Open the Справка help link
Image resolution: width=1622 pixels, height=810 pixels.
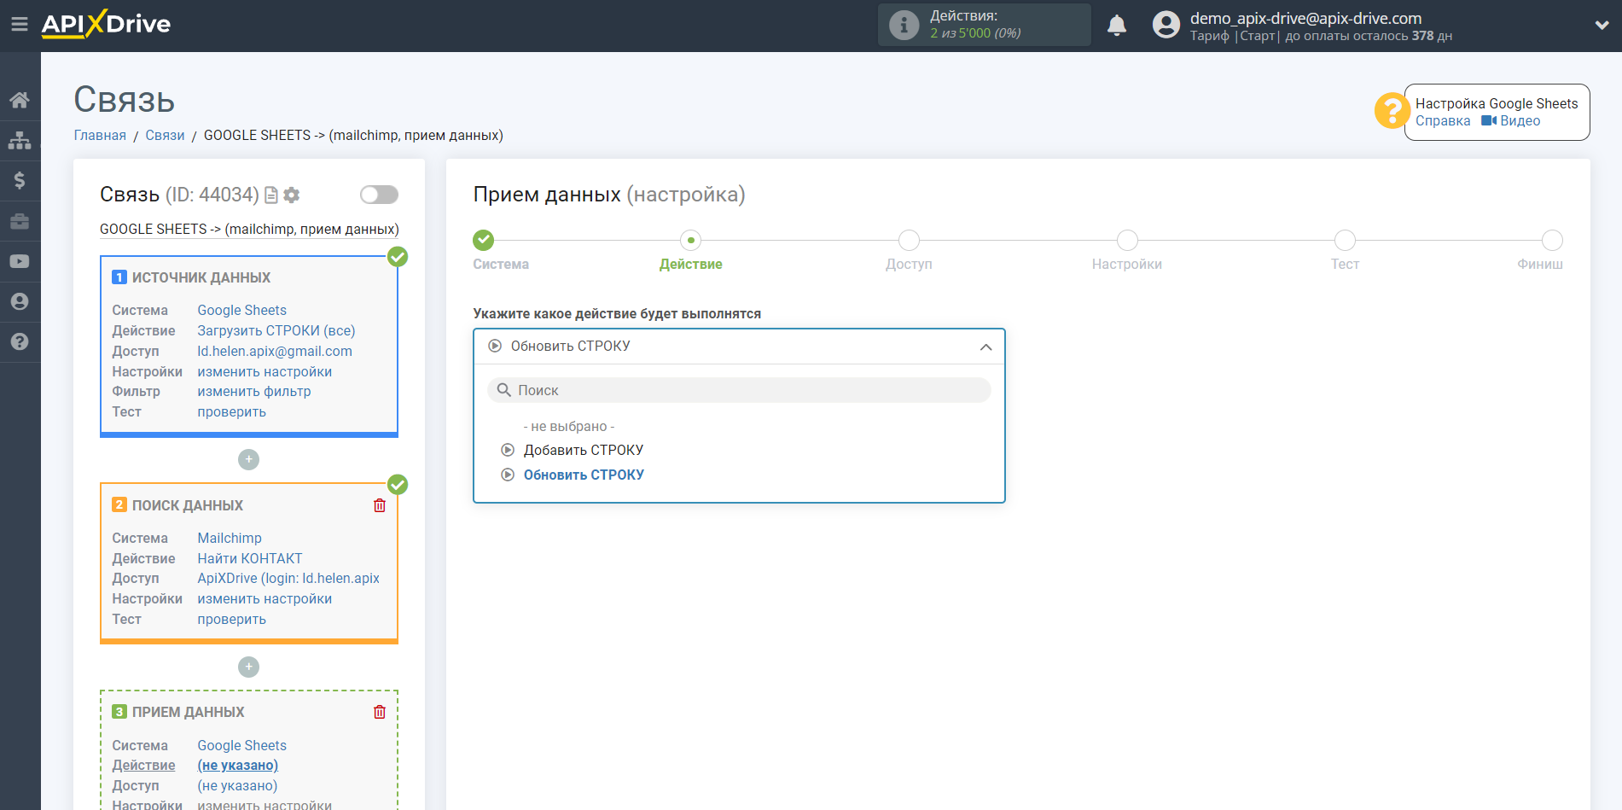point(1443,120)
